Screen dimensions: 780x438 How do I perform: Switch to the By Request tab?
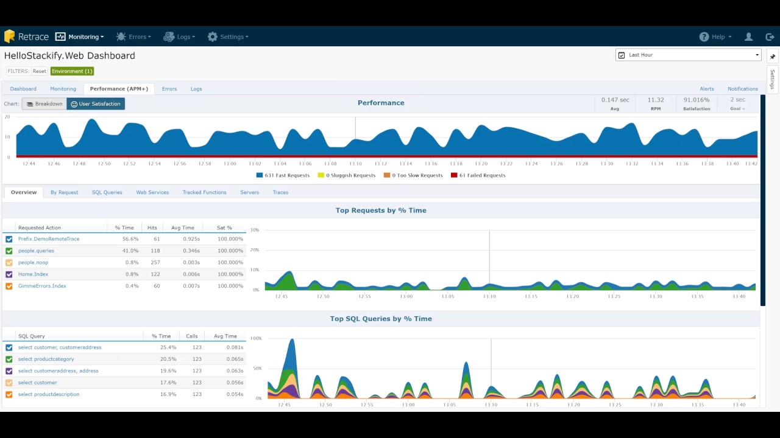[64, 192]
